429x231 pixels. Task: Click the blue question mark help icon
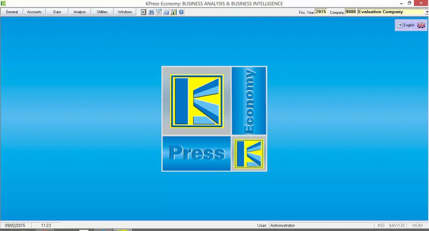[x=181, y=12]
